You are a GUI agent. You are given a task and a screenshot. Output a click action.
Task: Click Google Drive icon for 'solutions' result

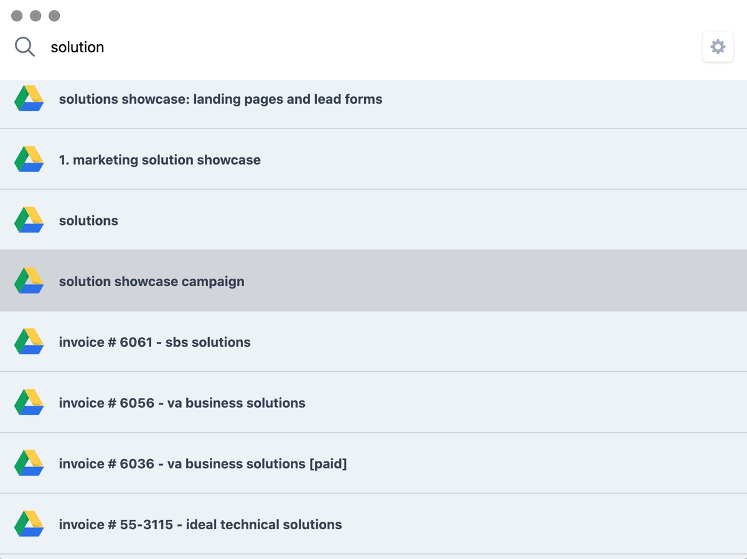(29, 220)
